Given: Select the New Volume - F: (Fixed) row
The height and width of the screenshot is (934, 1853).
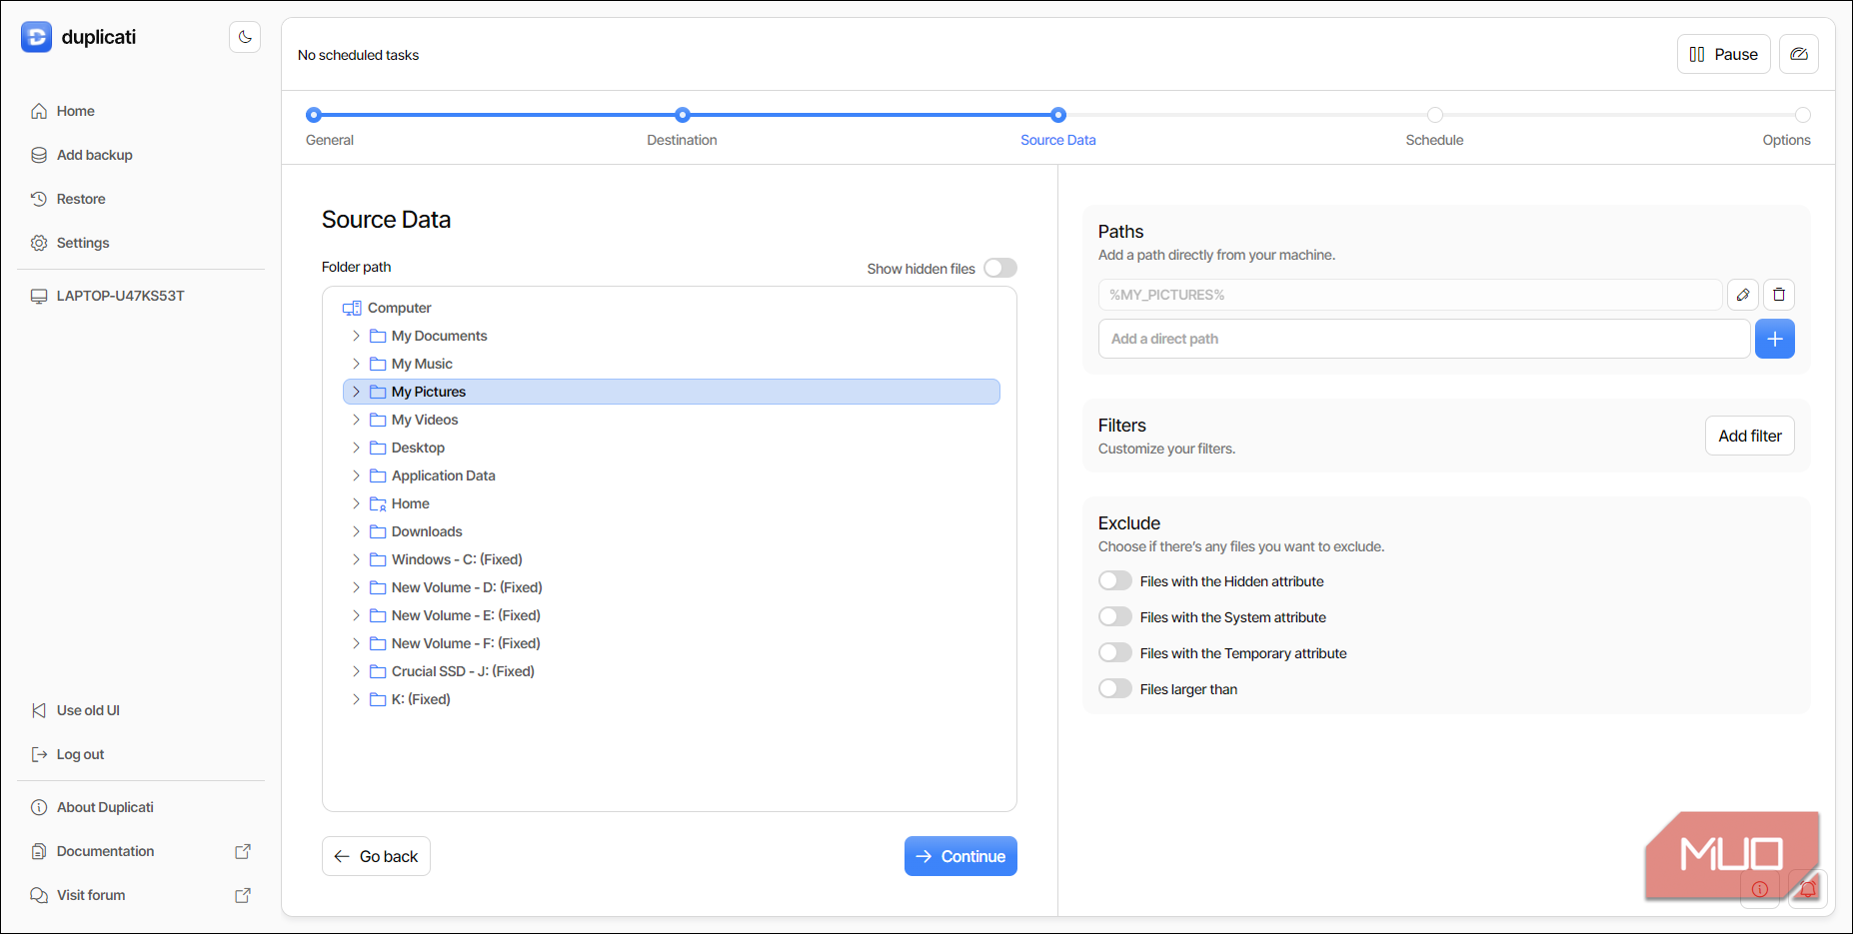Looking at the screenshot, I should click(x=671, y=643).
